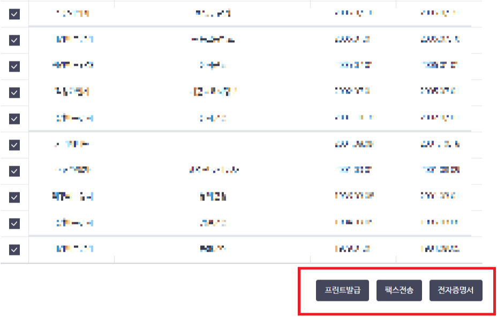Toggle the second row's checkbox off
Image resolution: width=497 pixels, height=326 pixels.
[x=14, y=40]
